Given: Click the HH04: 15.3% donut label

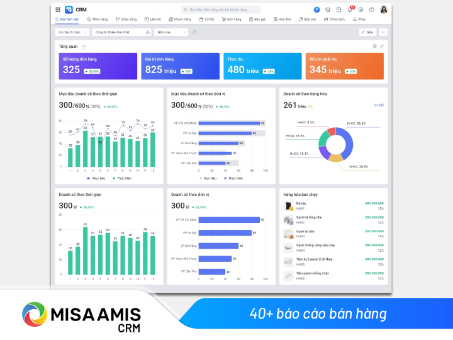Looking at the screenshot, I should pos(295,136).
